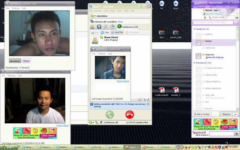Open the Skype View menu
The image size is (240, 150).
[x=119, y=11]
